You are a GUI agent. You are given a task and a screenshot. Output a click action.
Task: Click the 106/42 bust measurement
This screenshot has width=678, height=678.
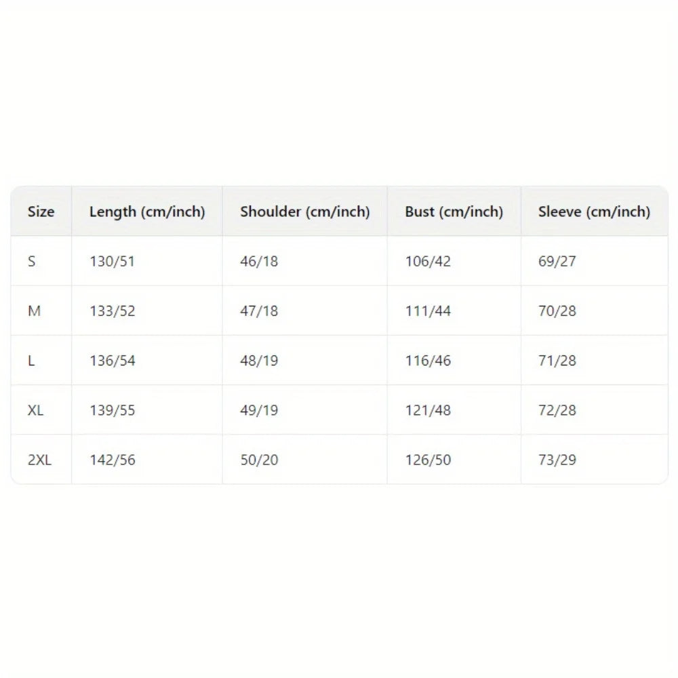428,261
